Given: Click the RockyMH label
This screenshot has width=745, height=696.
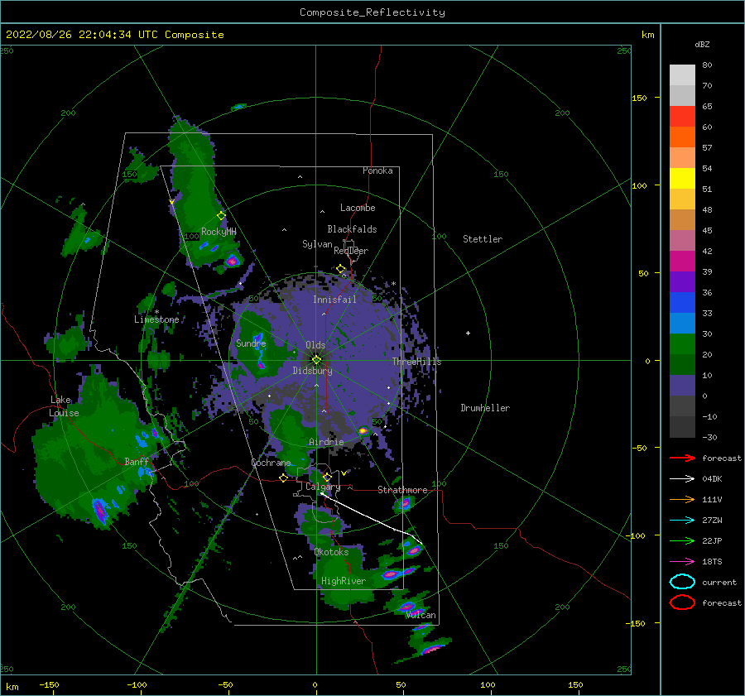Looking at the screenshot, I should click(219, 232).
